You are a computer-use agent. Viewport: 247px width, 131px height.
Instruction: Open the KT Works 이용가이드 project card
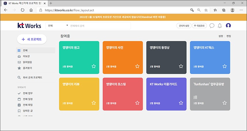[x=166, y=94]
